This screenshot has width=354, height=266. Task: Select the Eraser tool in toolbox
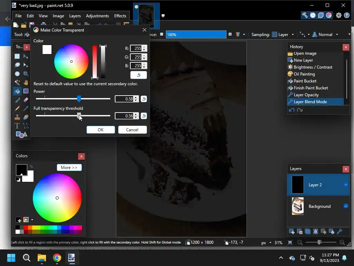point(26,100)
